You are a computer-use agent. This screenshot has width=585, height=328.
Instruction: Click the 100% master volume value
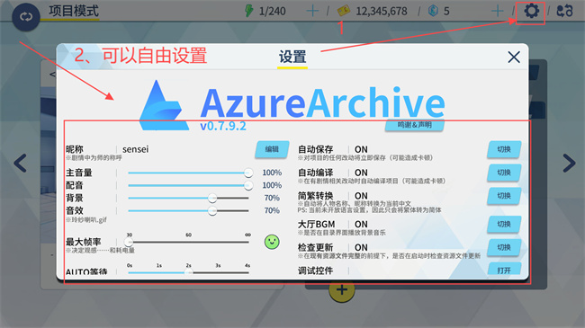tap(272, 173)
